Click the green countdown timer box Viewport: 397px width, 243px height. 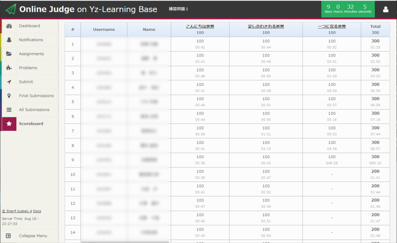point(348,9)
